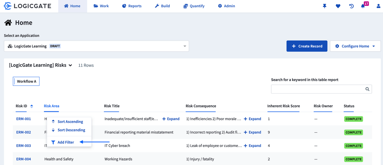The width and height of the screenshot is (383, 165).
Task: Click the search magnifier icon
Action: click(367, 89)
